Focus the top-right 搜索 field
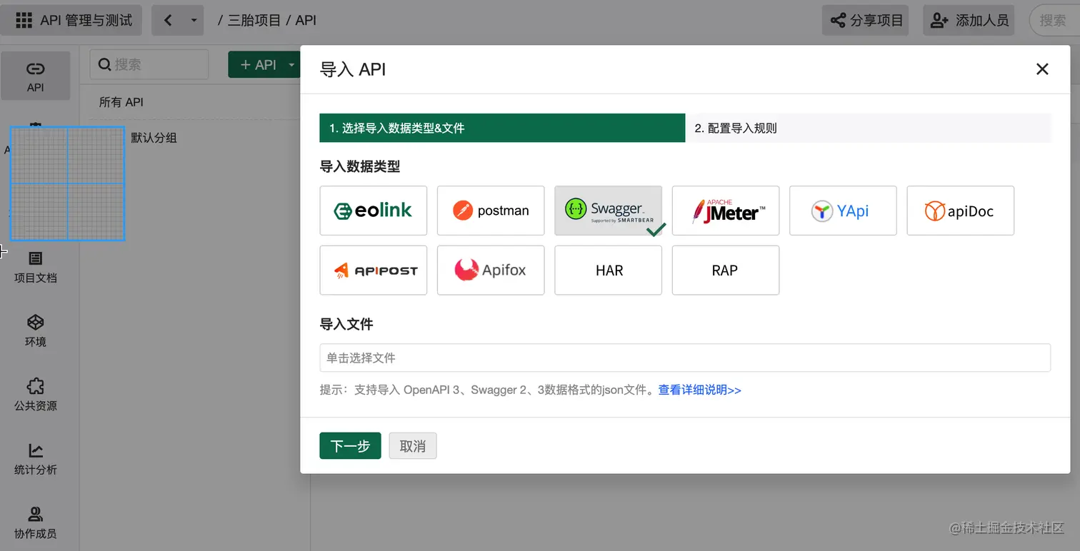The height and width of the screenshot is (551, 1080). (x=1054, y=20)
